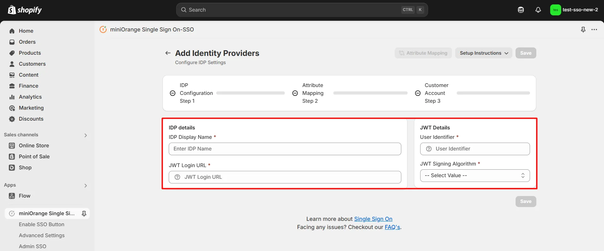This screenshot has width=604, height=251.
Task: Pin the app using header pin icon
Action: click(x=583, y=30)
